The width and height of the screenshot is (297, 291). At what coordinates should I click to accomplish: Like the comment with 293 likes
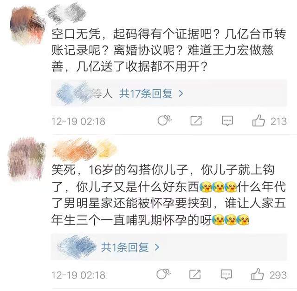258,274
